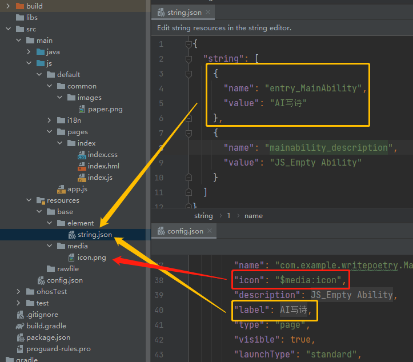Fold the object block at line 7
Screen dimensions: 413x362
click(189, 134)
